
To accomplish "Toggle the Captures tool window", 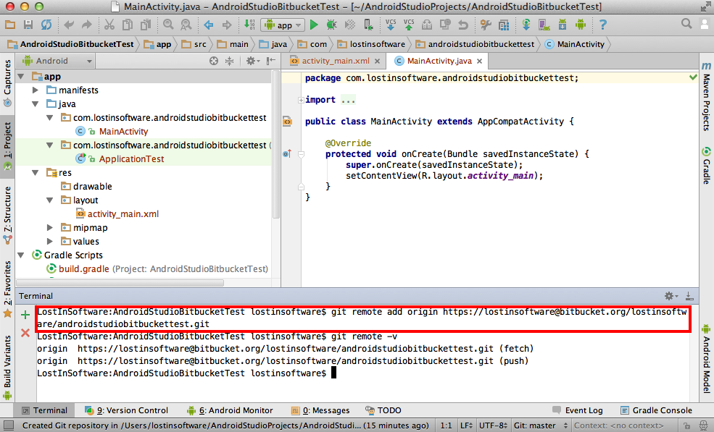I will point(8,77).
